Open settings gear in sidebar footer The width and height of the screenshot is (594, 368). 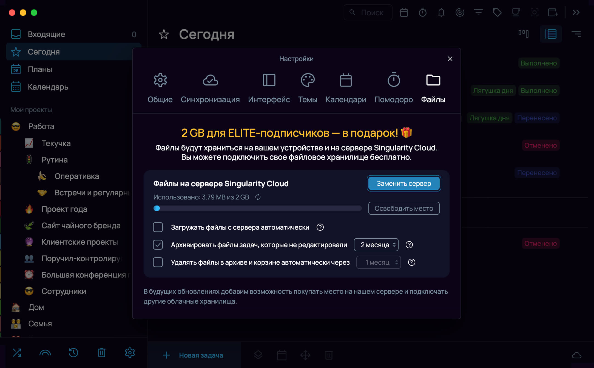click(x=130, y=352)
